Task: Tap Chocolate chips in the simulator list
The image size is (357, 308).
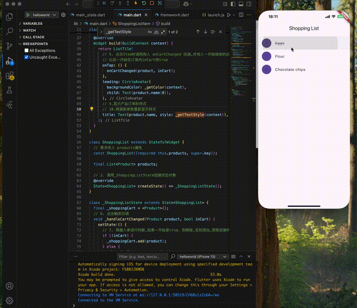Action: click(304, 69)
